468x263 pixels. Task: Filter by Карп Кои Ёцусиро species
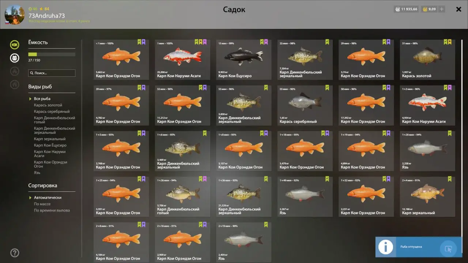coord(50,145)
